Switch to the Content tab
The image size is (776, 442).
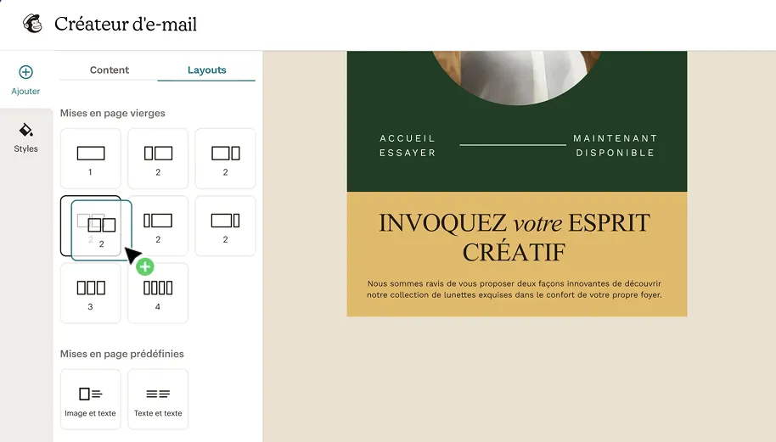pos(109,70)
